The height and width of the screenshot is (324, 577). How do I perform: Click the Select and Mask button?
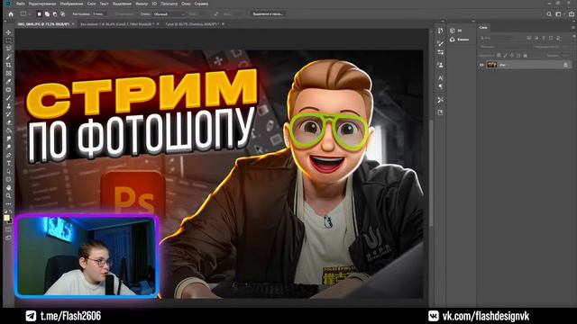point(268,14)
